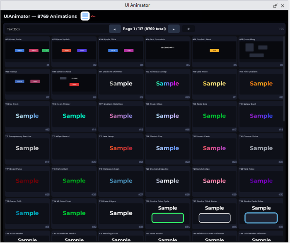
Task: Open the #21 Hover Scale animation card
Action: (27, 52)
